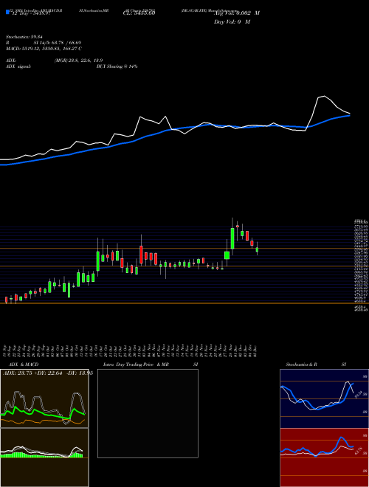Open the MACD histogram mini chart
This screenshot has height=487, width=369.
click(x=44, y=457)
